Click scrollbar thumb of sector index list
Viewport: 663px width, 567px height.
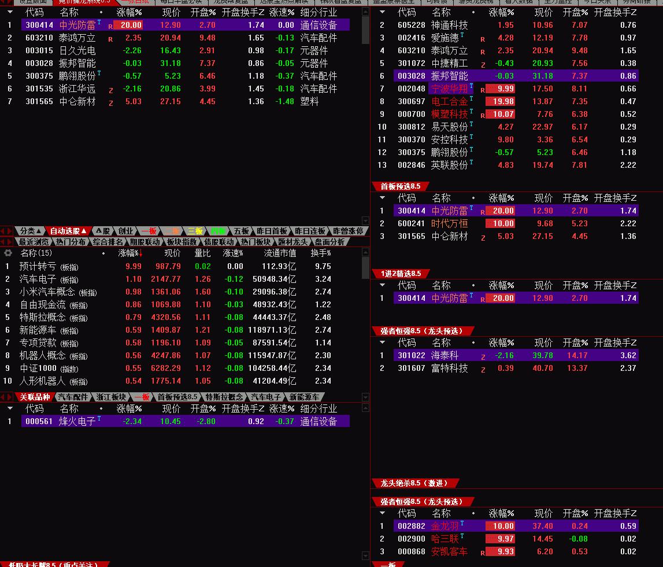[366, 268]
